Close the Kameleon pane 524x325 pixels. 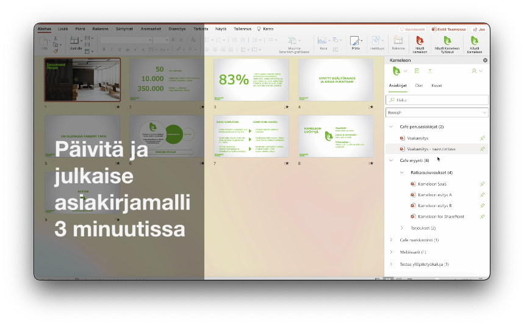(485, 60)
